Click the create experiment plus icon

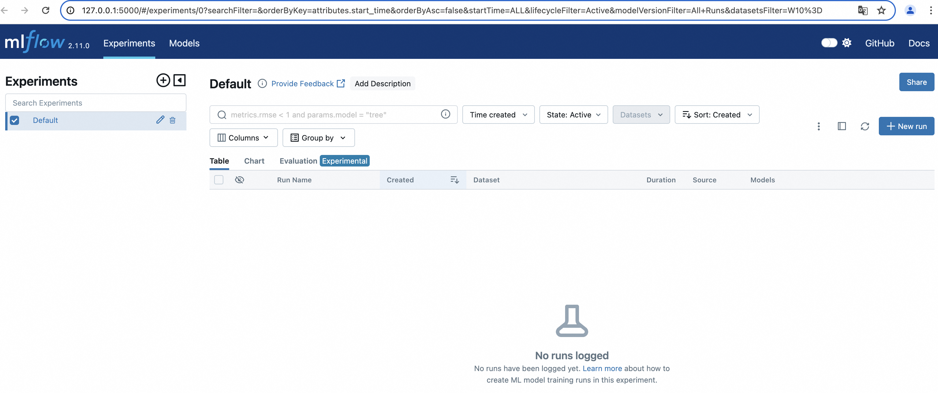click(x=163, y=81)
